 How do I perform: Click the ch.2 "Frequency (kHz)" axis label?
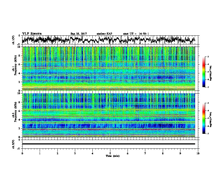[15, 112]
